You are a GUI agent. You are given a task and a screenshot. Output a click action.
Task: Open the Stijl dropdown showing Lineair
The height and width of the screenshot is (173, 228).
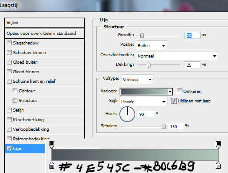tap(143, 102)
